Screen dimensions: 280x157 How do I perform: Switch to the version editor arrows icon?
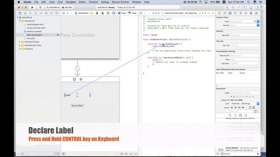point(238,7)
